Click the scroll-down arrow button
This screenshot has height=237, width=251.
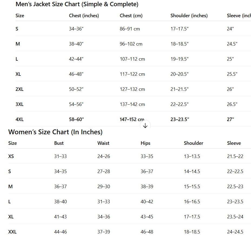pos(145,126)
